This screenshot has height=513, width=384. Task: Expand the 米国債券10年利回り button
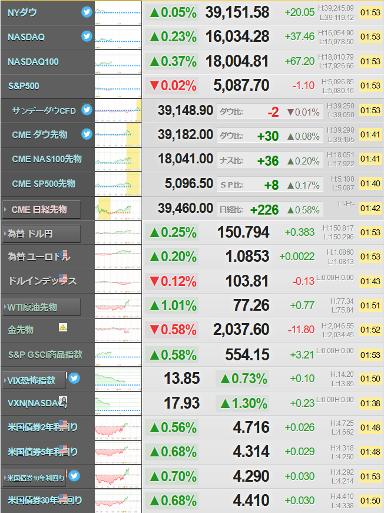point(34,478)
